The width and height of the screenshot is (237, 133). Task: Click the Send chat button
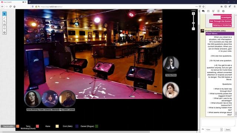coord(228,130)
